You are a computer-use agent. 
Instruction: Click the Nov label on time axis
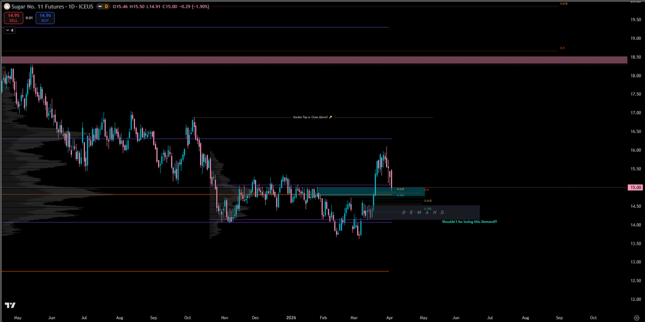pos(225,318)
